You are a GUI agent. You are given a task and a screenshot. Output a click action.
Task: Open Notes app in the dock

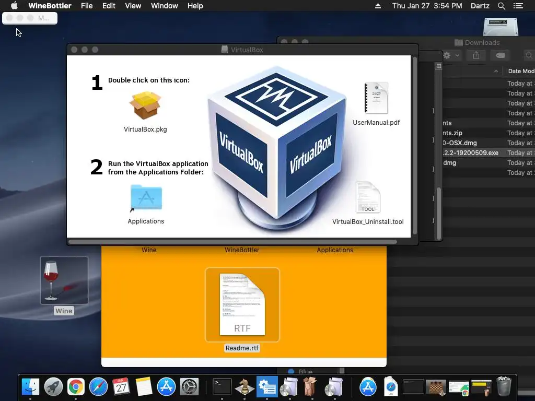[x=144, y=387]
